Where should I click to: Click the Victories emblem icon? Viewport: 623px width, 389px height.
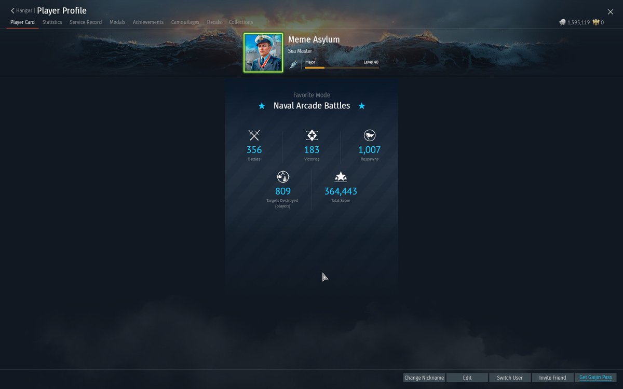coord(311,135)
